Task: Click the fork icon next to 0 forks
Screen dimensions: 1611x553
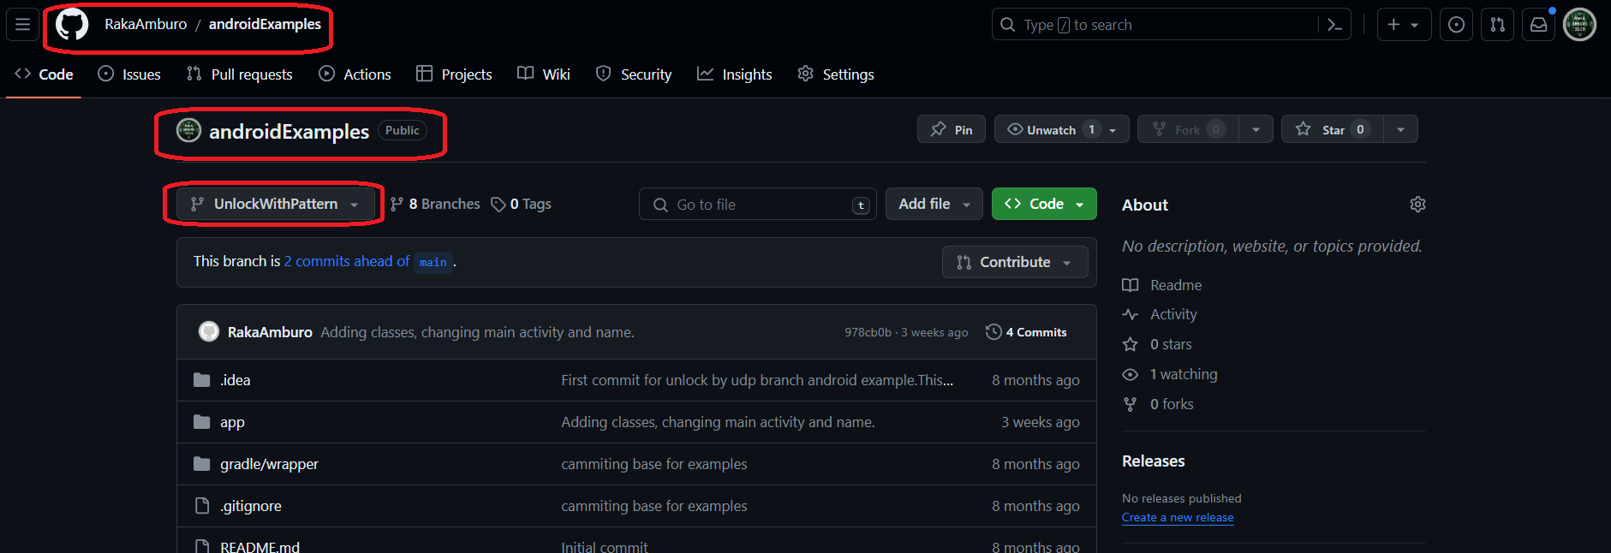Action: 1131,404
